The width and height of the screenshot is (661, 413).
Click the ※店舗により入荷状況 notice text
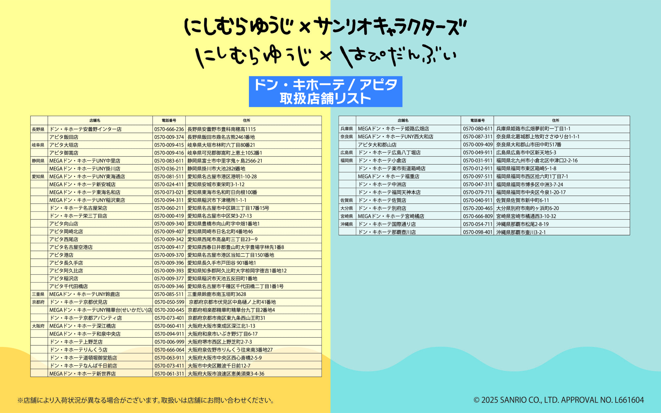[x=146, y=400]
